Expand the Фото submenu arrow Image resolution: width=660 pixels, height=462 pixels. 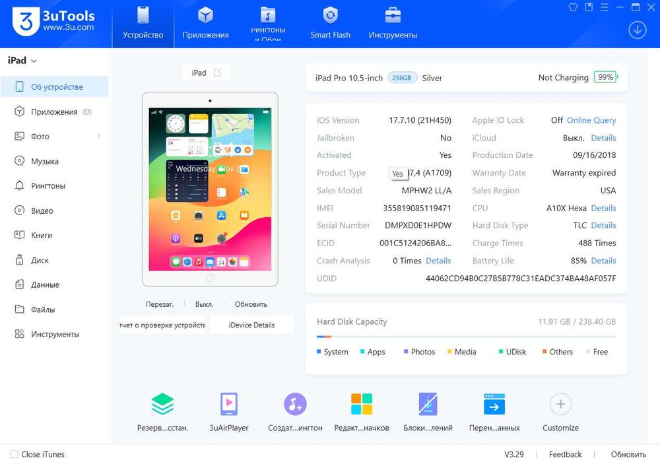(x=99, y=136)
